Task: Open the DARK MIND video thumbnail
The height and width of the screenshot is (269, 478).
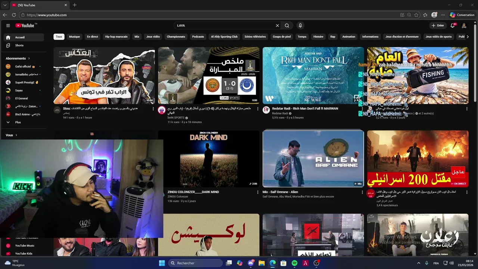Action: (208, 159)
